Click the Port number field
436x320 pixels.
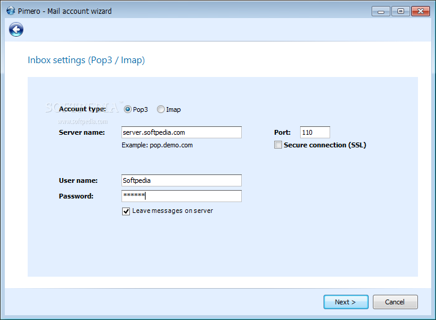(315, 132)
